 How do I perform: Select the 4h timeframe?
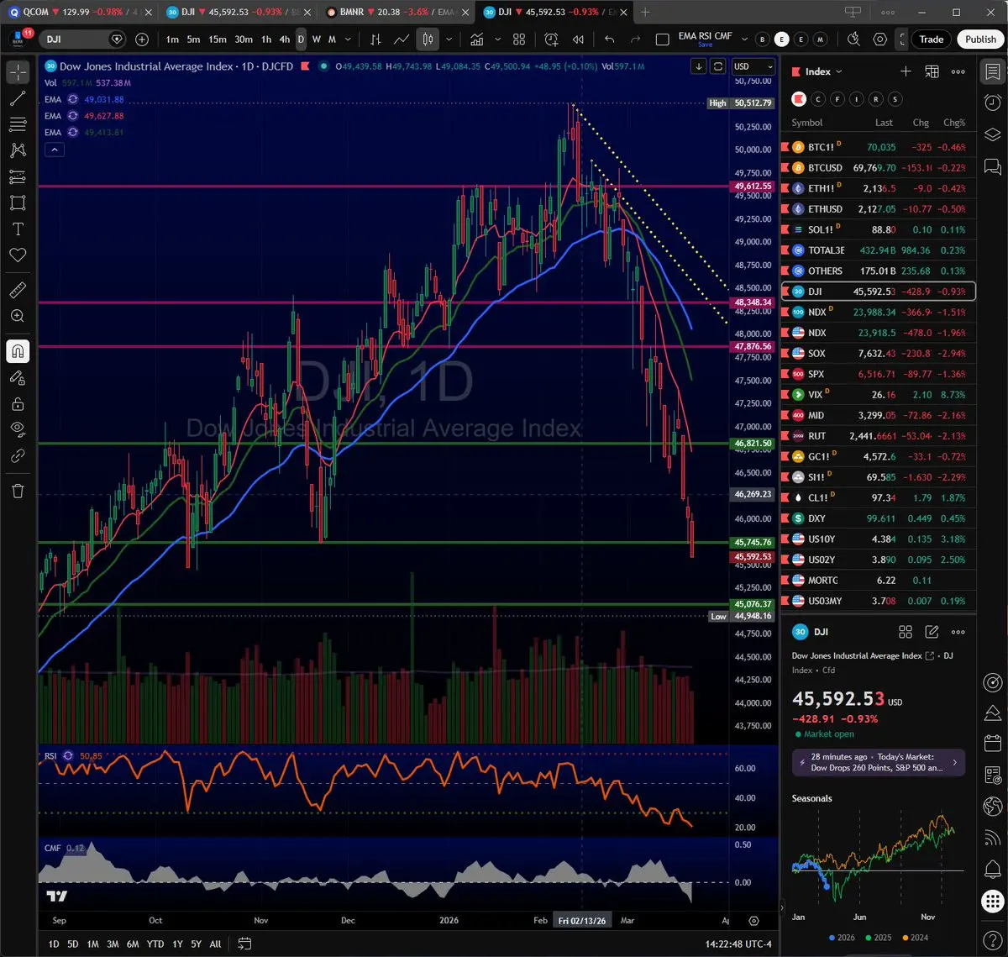click(284, 39)
